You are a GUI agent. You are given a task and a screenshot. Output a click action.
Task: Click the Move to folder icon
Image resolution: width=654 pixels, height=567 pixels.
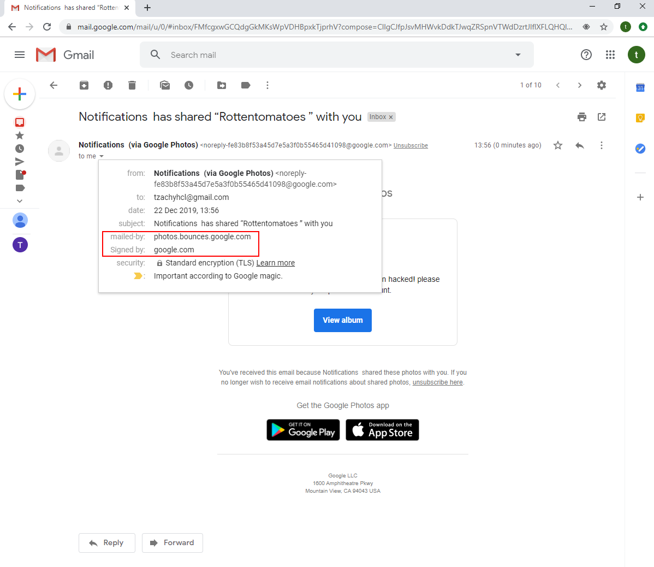click(222, 85)
